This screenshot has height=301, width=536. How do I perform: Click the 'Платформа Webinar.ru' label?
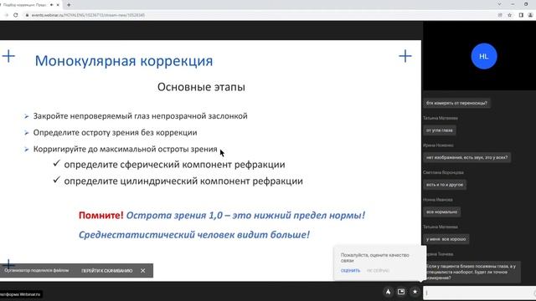20,294
